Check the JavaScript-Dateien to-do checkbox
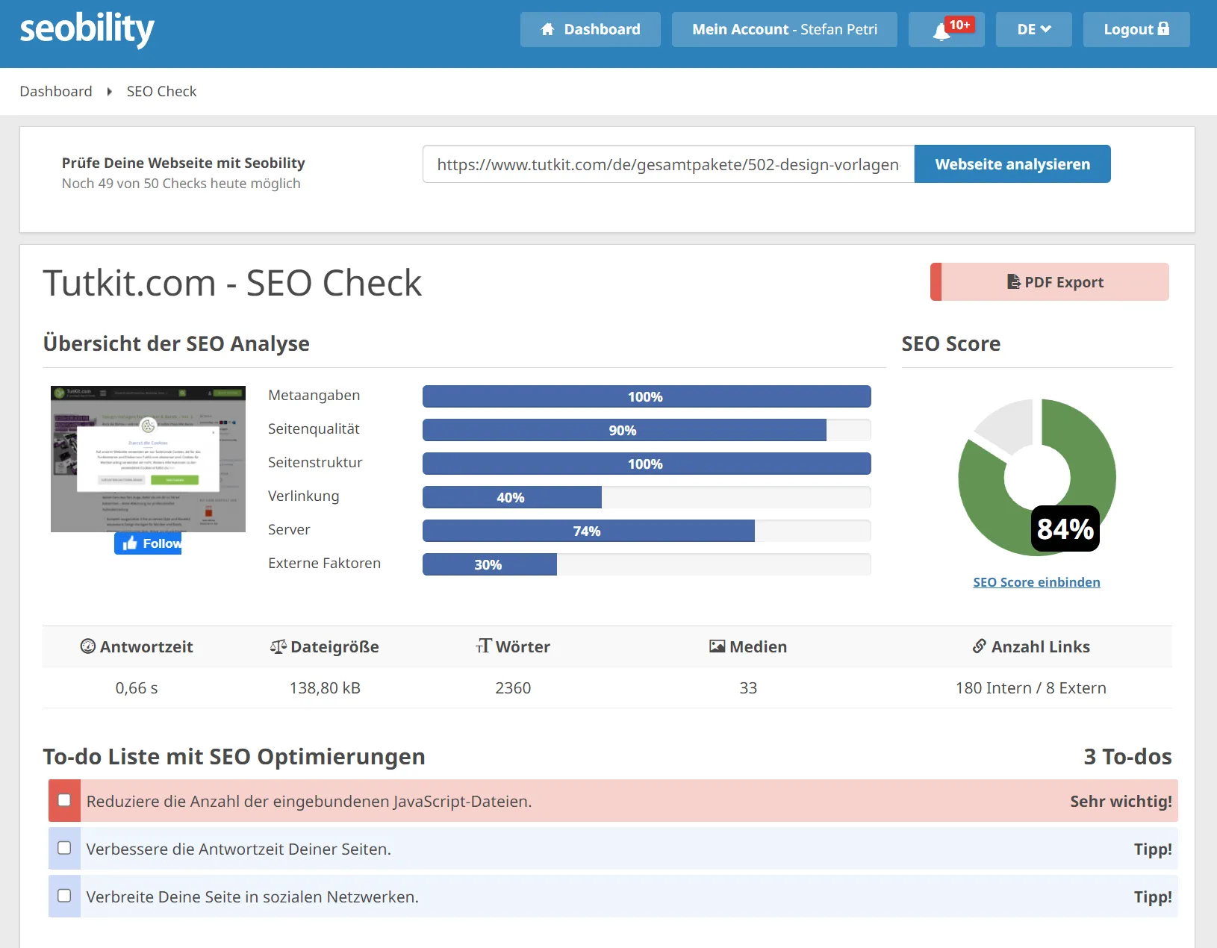Image resolution: width=1217 pixels, height=948 pixels. [65, 800]
